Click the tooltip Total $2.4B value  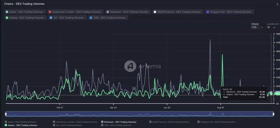click(262, 97)
